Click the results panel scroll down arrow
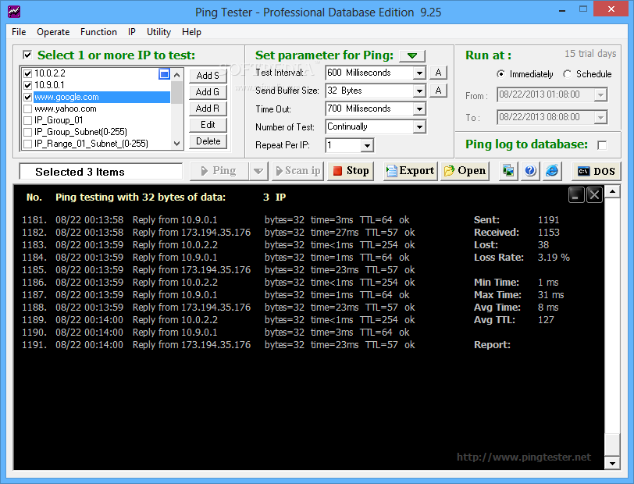This screenshot has width=634, height=484. tap(612, 464)
